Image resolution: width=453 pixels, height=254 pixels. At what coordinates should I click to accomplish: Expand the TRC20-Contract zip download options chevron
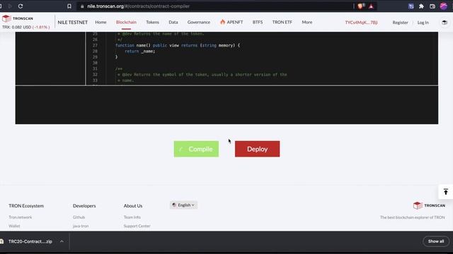(62, 241)
